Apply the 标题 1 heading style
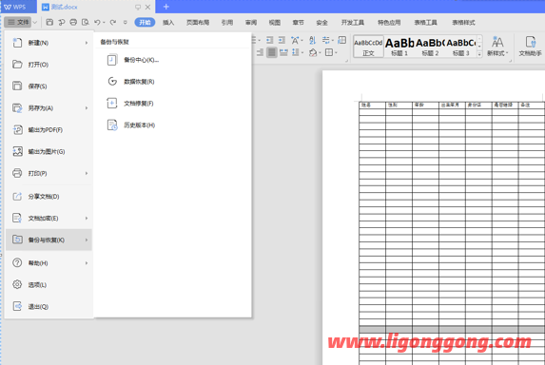Image resolution: width=545 pixels, height=365 pixels. click(x=399, y=47)
